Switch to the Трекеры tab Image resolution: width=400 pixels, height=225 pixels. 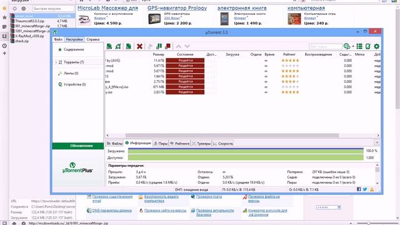click(x=201, y=143)
